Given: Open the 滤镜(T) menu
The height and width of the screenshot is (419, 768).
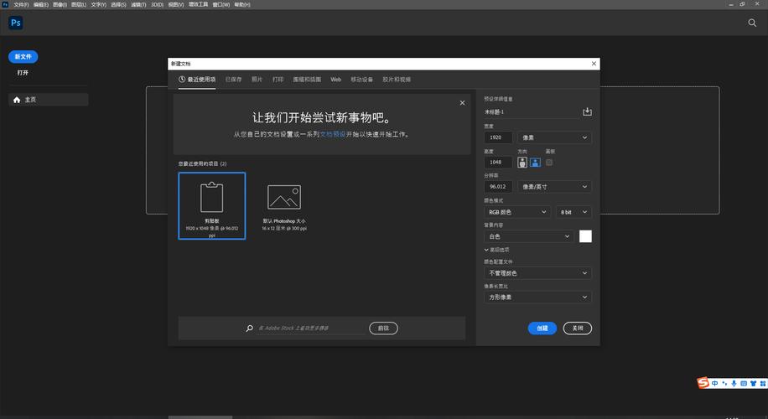Looking at the screenshot, I should [138, 4].
